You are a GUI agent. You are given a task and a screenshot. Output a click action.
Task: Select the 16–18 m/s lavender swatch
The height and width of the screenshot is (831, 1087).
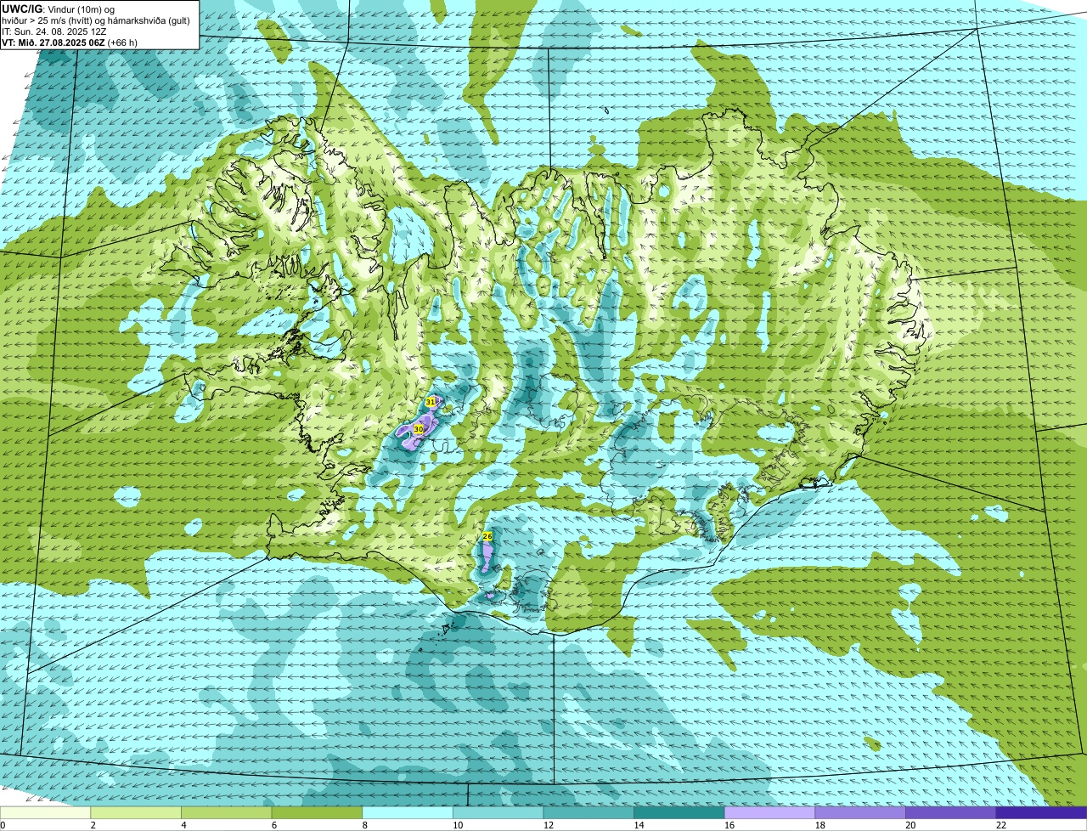click(769, 812)
